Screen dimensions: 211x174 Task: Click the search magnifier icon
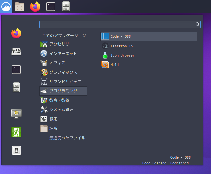tap(197, 24)
